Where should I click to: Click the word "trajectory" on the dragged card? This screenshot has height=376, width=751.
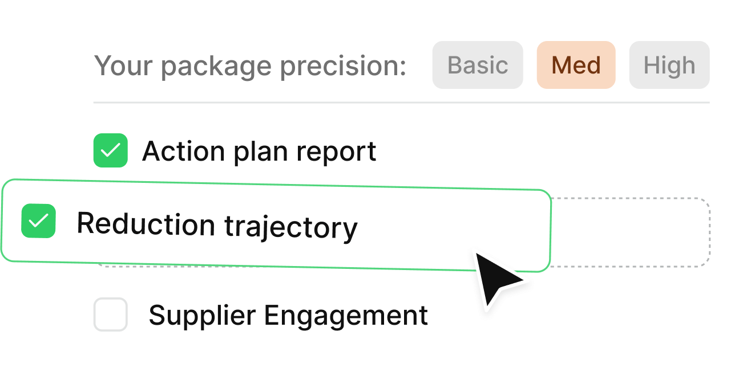pos(290,227)
